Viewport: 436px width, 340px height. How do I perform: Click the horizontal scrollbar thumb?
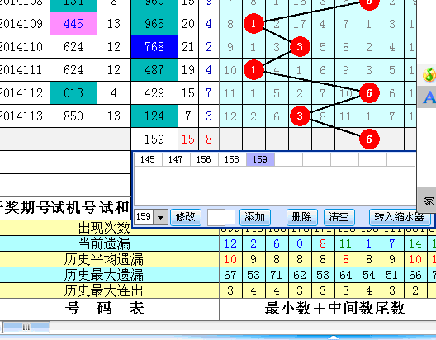tap(26, 328)
